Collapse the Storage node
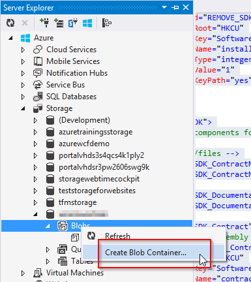 pos(23,108)
